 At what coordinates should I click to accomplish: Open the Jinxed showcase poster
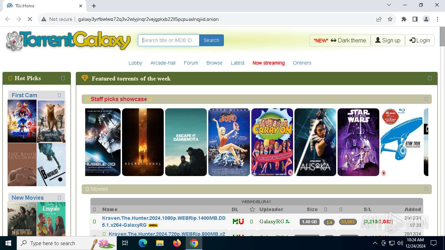(229, 142)
